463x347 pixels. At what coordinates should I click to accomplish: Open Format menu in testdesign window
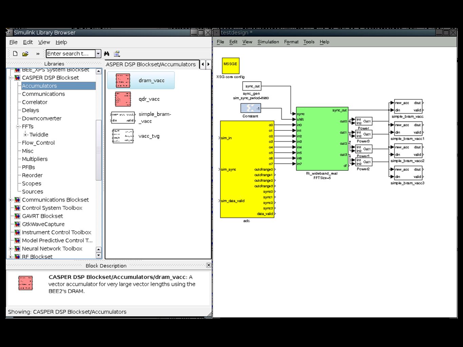291,42
